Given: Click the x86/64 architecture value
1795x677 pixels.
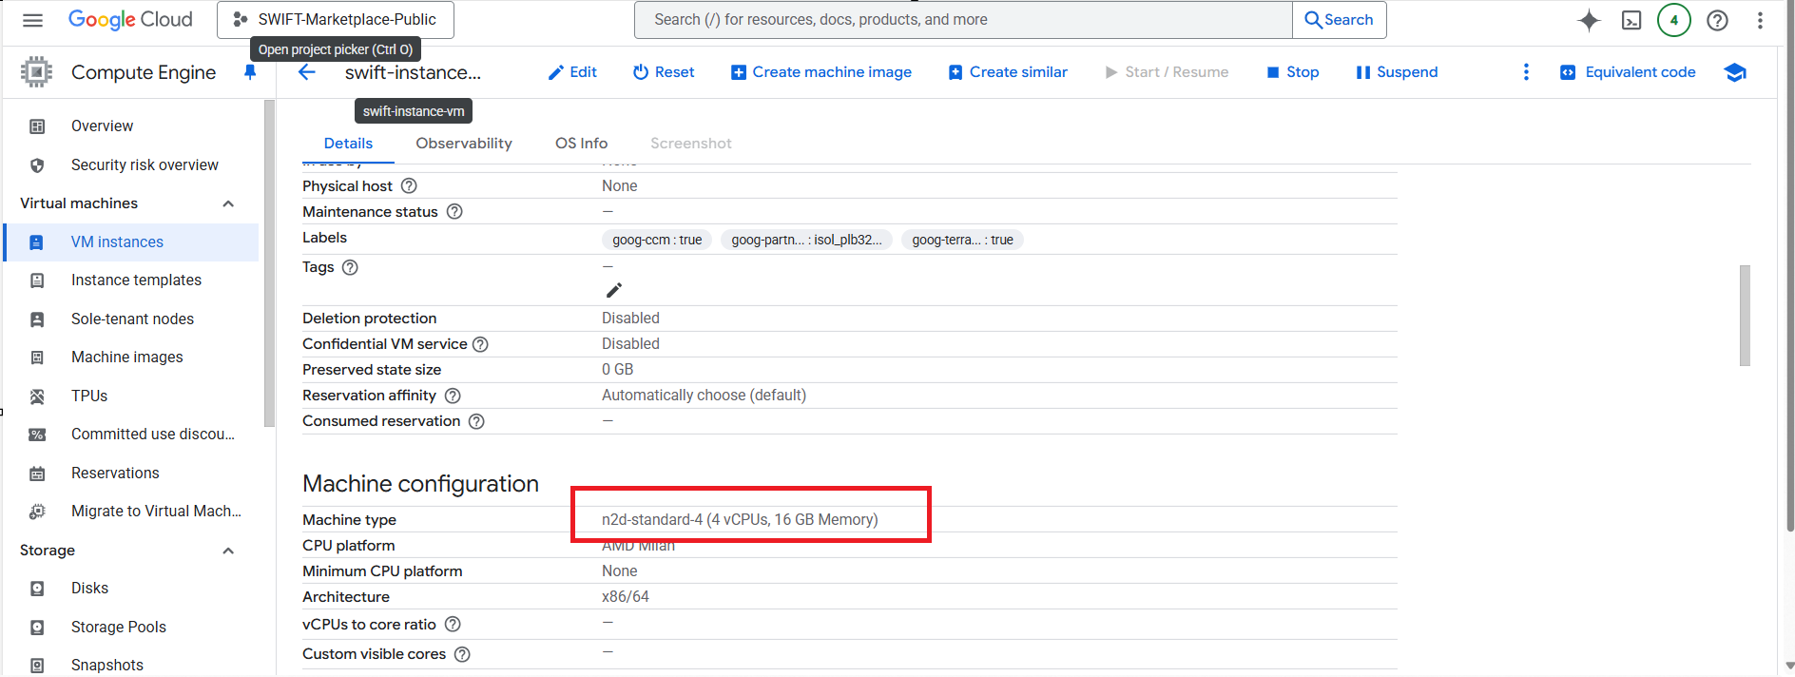Looking at the screenshot, I should click(626, 597).
